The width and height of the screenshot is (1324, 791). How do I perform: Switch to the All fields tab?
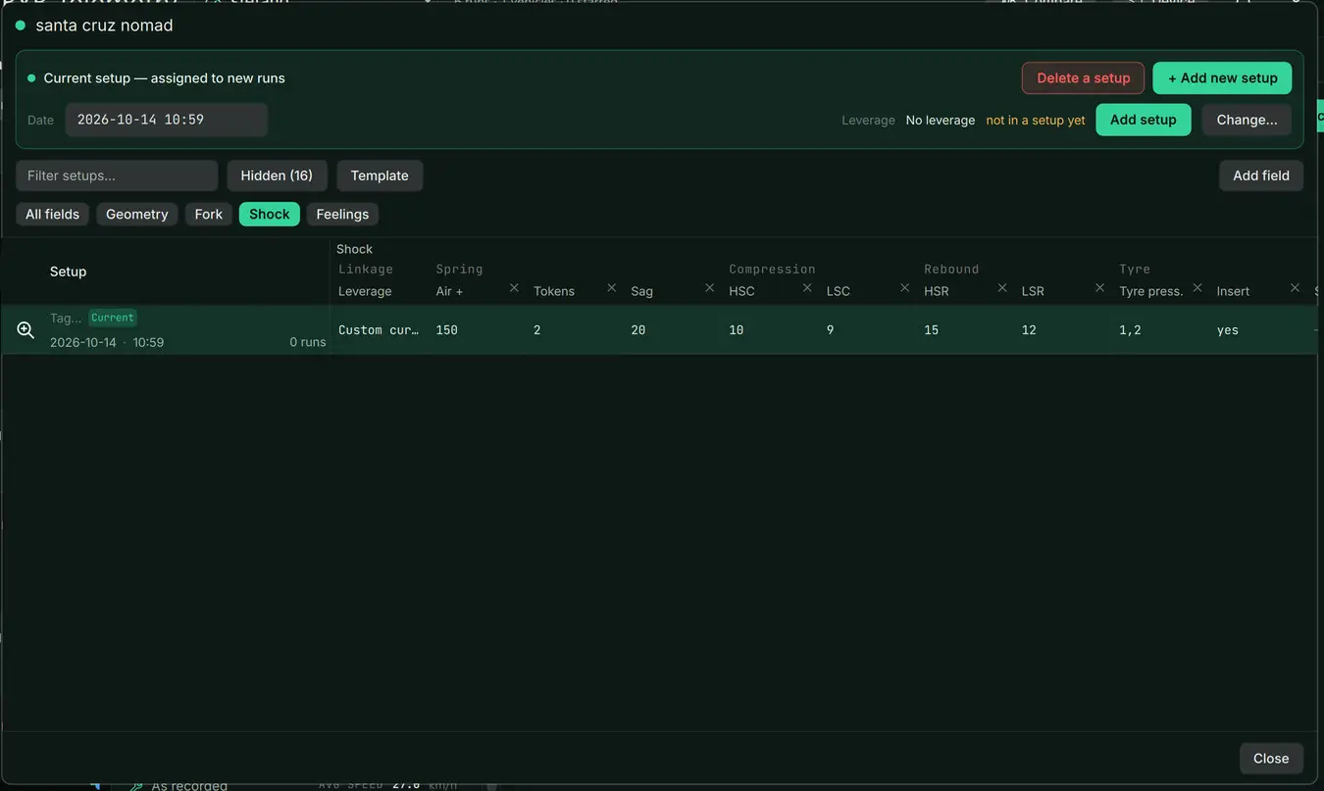click(53, 215)
